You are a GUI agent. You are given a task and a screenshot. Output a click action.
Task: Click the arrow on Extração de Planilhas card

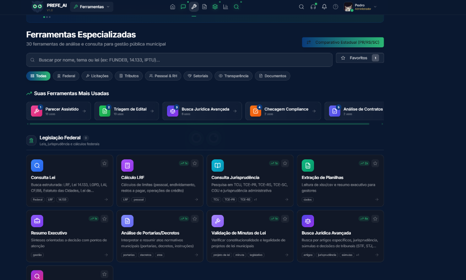pyautogui.click(x=377, y=199)
